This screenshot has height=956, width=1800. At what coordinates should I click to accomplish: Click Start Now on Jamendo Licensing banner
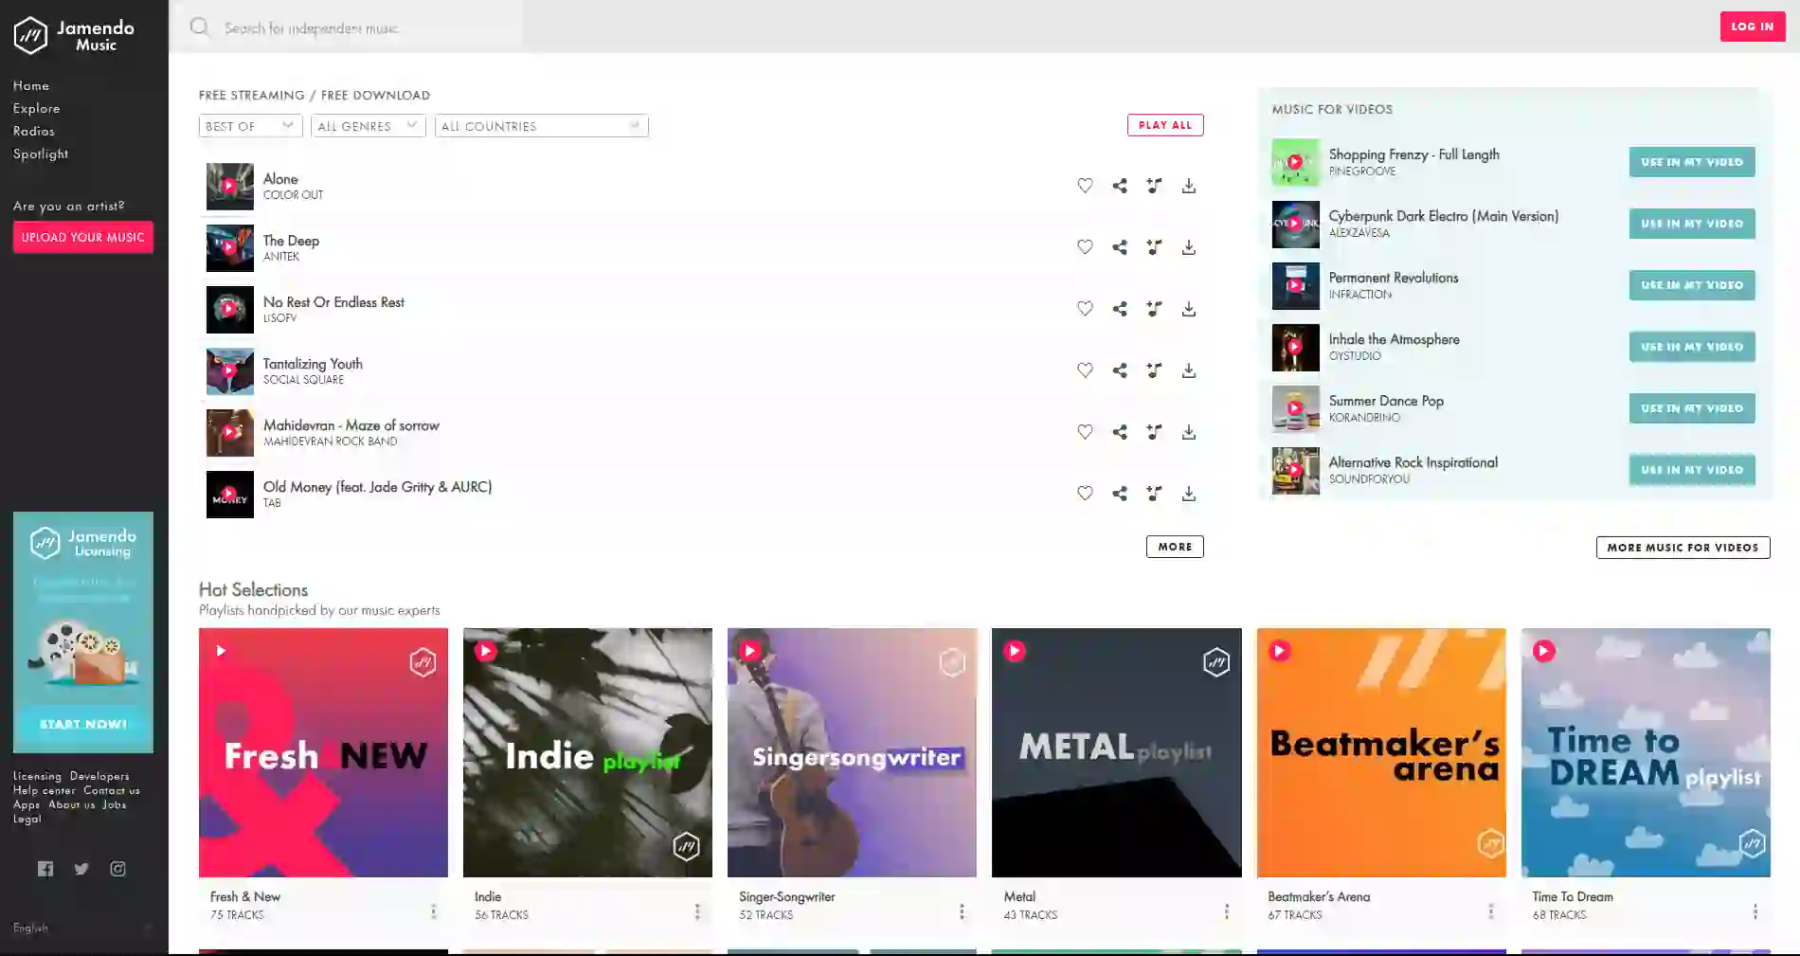(83, 724)
